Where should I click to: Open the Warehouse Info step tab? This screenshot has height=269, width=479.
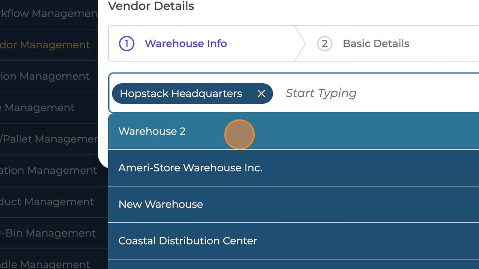point(186,44)
